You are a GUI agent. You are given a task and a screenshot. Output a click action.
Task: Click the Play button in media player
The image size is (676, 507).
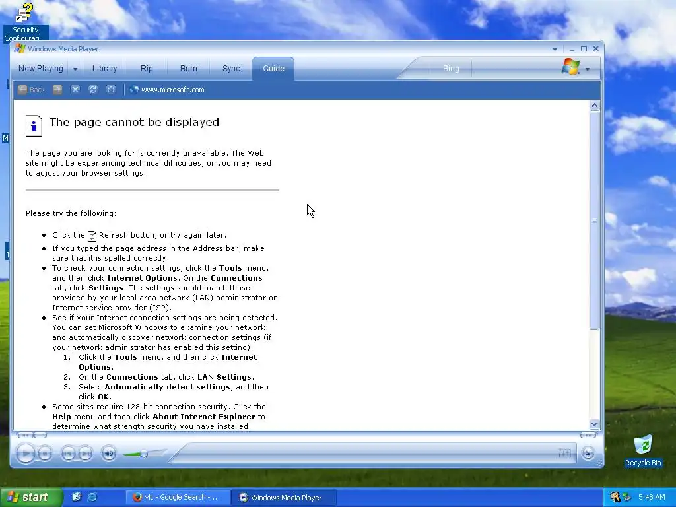26,453
